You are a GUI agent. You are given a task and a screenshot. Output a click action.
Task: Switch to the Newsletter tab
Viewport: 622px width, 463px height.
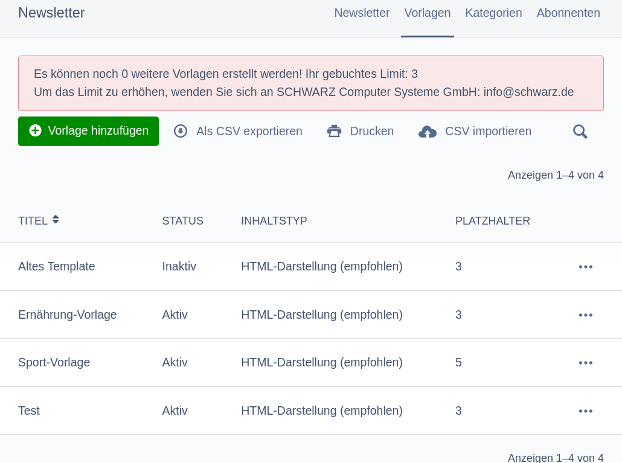362,13
